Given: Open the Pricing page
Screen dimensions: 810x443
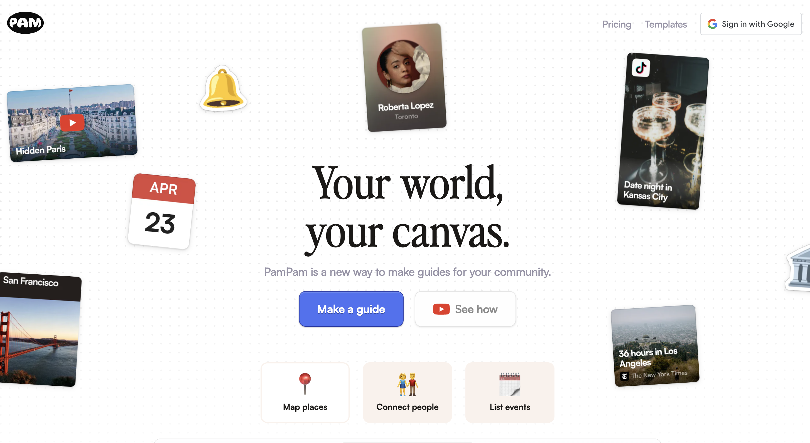Looking at the screenshot, I should pos(616,24).
